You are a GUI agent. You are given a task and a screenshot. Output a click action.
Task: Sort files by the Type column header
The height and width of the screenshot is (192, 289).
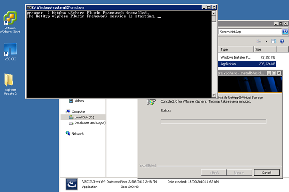[237, 49]
